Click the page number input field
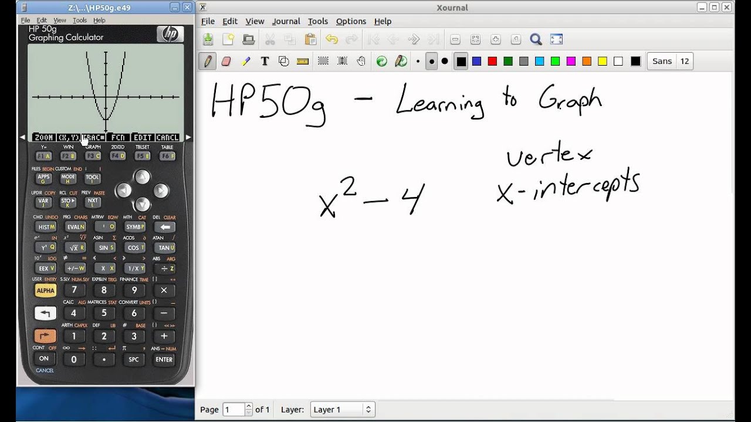Screen dimensions: 751x422 (x=234, y=410)
